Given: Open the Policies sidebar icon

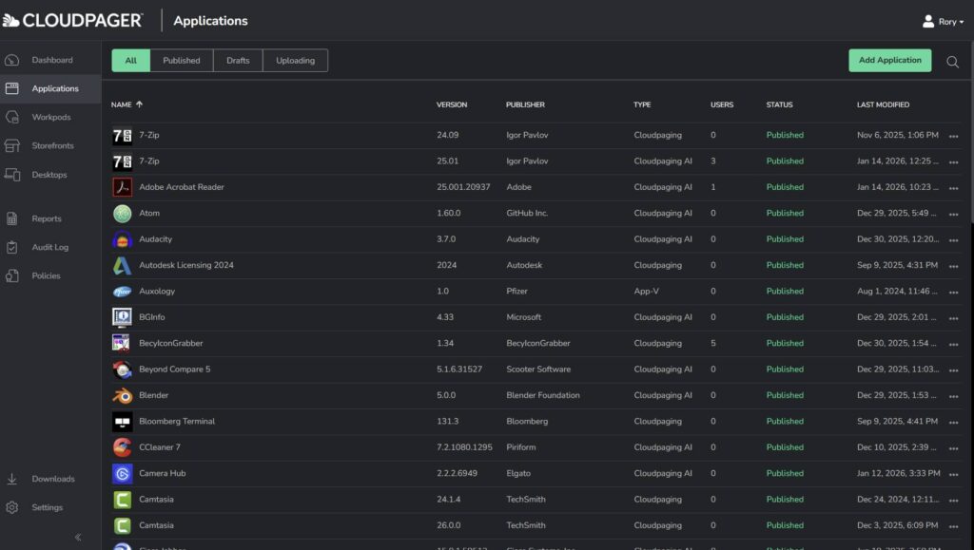Looking at the screenshot, I should (x=11, y=275).
